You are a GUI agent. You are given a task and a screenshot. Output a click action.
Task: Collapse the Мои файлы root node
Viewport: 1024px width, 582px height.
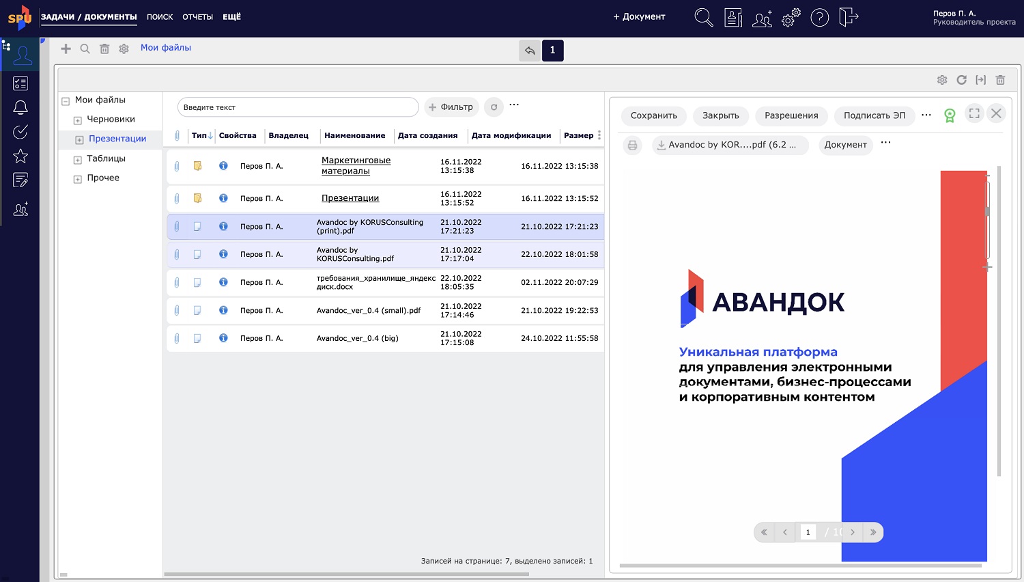point(66,101)
